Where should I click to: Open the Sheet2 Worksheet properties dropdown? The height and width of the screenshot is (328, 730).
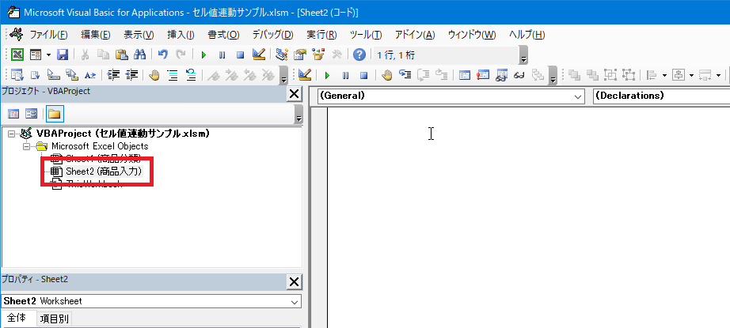pyautogui.click(x=294, y=301)
